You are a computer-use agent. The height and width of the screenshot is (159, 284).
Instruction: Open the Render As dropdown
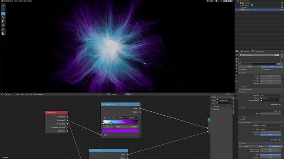270,95
